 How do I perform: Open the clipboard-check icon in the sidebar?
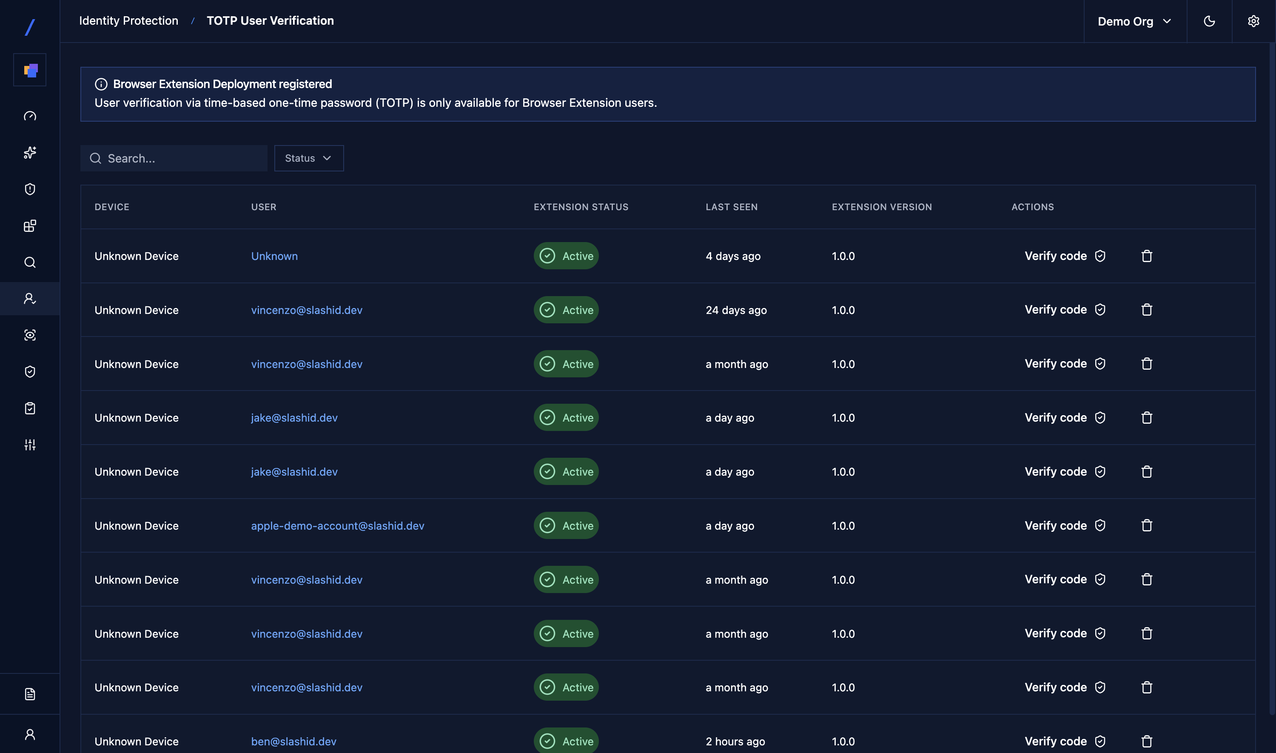[30, 408]
